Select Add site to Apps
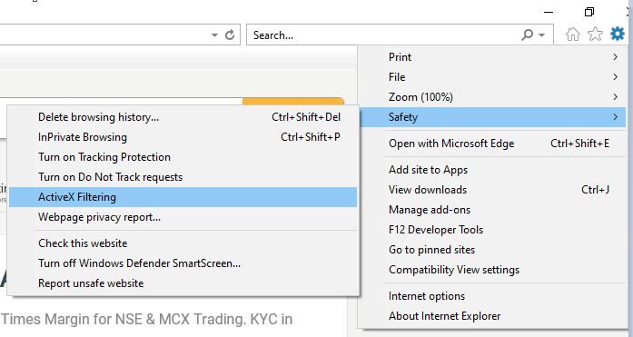Screen dimensions: 633x337 (x=492, y=170)
